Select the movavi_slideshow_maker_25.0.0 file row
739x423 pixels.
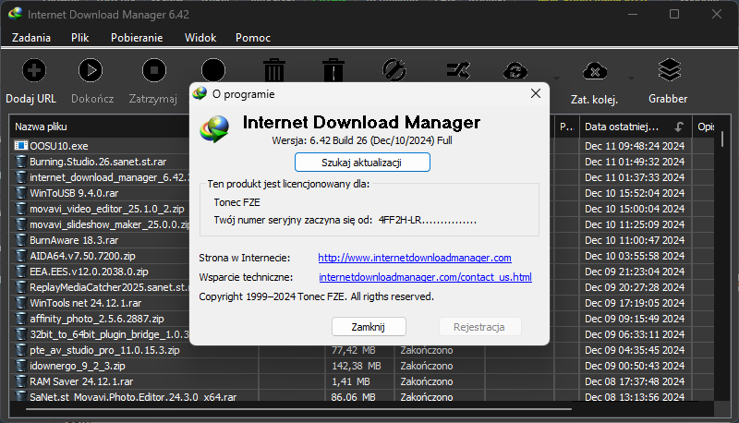100,224
